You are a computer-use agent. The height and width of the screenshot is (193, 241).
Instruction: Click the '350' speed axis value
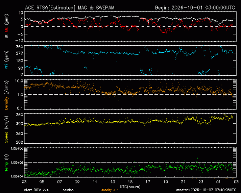[x=19, y=115]
